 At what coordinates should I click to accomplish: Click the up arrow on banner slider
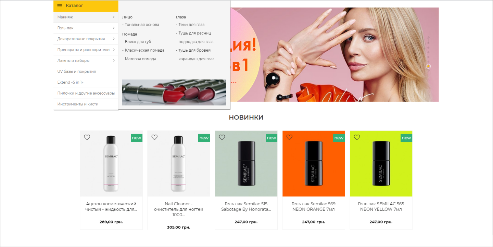point(428,40)
